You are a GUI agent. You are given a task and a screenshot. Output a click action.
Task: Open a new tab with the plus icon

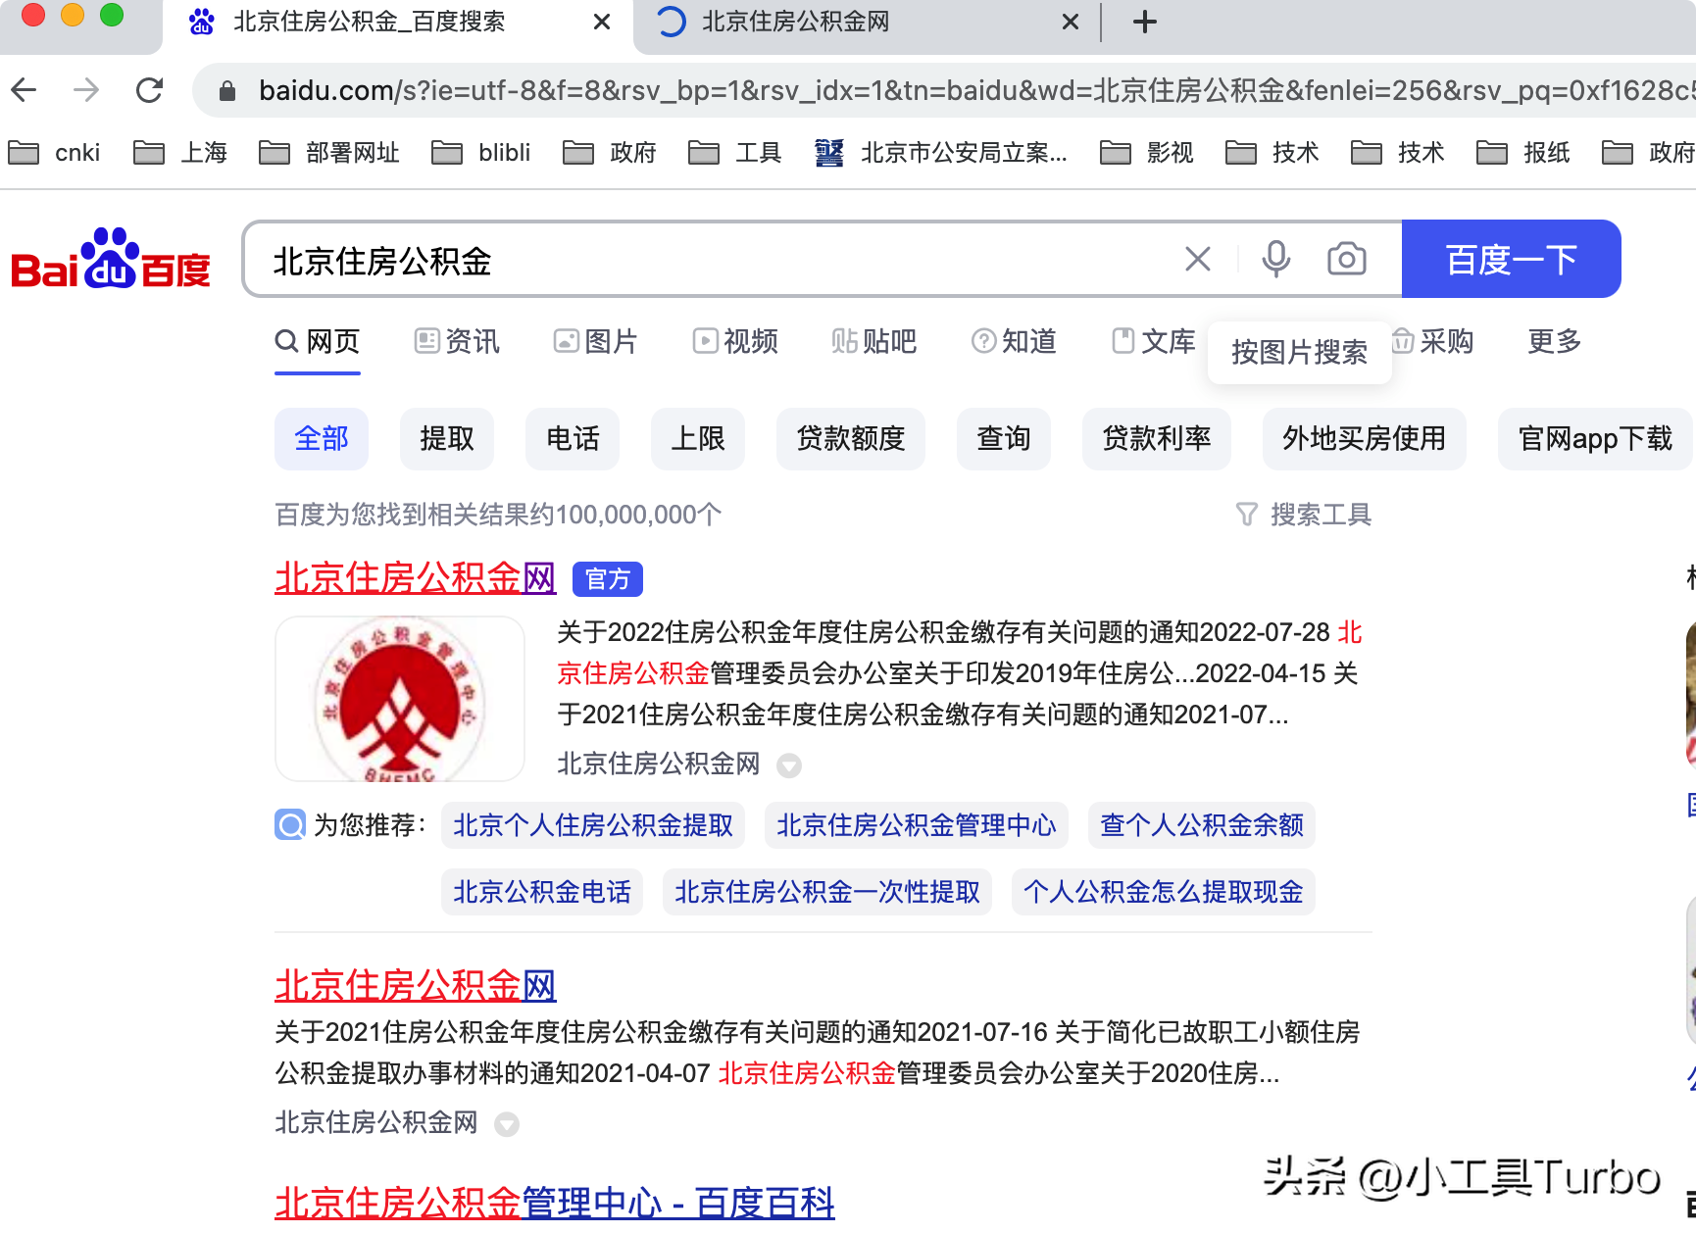click(x=1143, y=22)
